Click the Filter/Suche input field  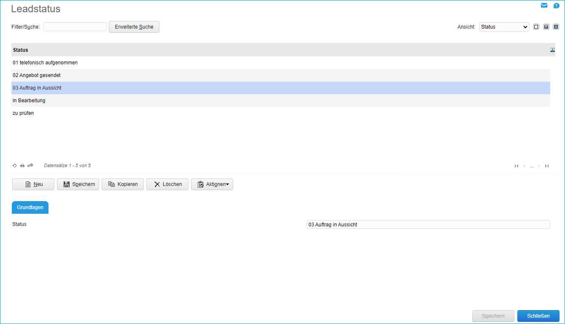(x=75, y=27)
